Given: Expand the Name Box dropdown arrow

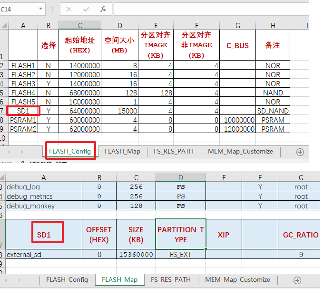Looking at the screenshot, I should point(40,9).
